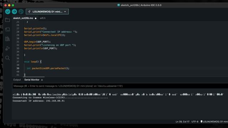Open the Search magnifier sidebar icon
This screenshot has width=228, height=128.
(7, 58)
